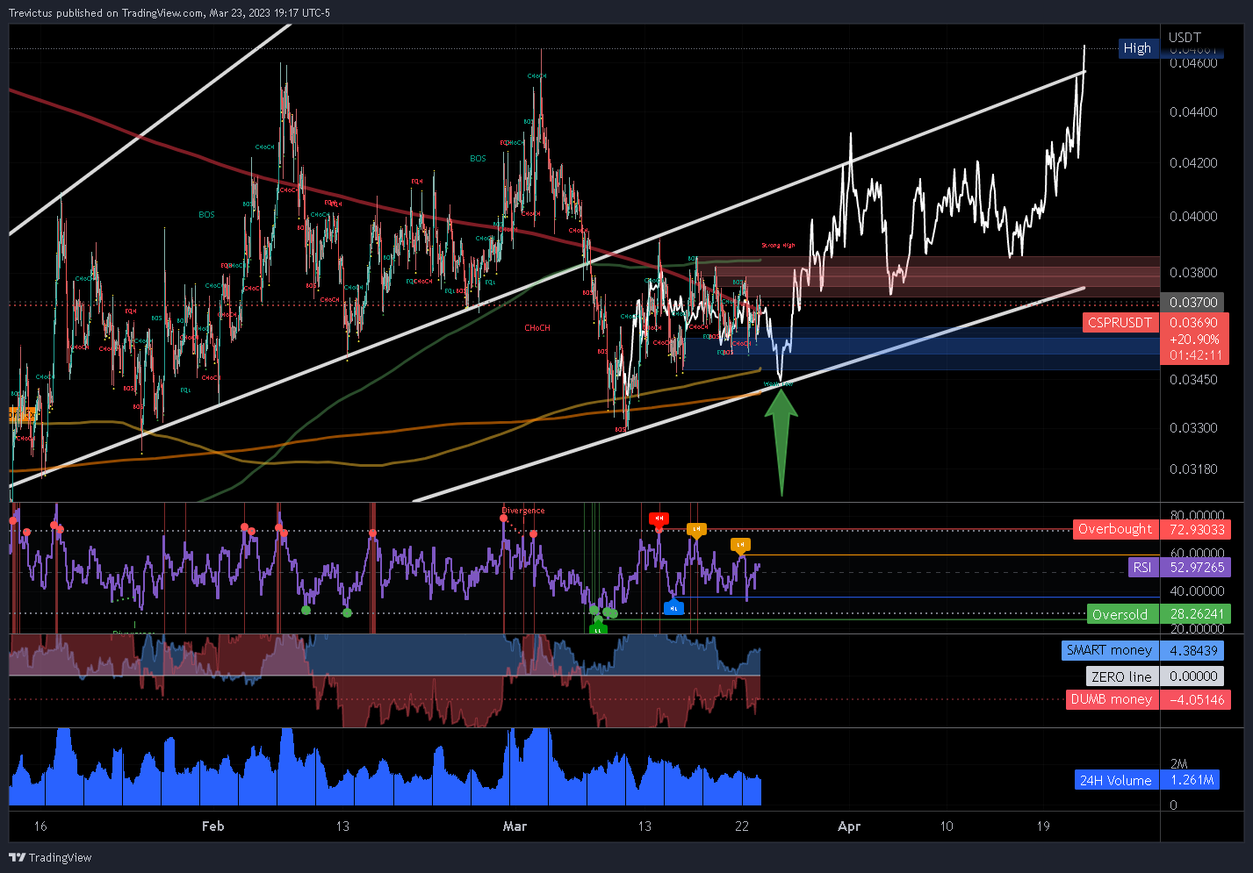Click the red Divergence label above RSI
The width and height of the screenshot is (1253, 873).
click(x=523, y=510)
